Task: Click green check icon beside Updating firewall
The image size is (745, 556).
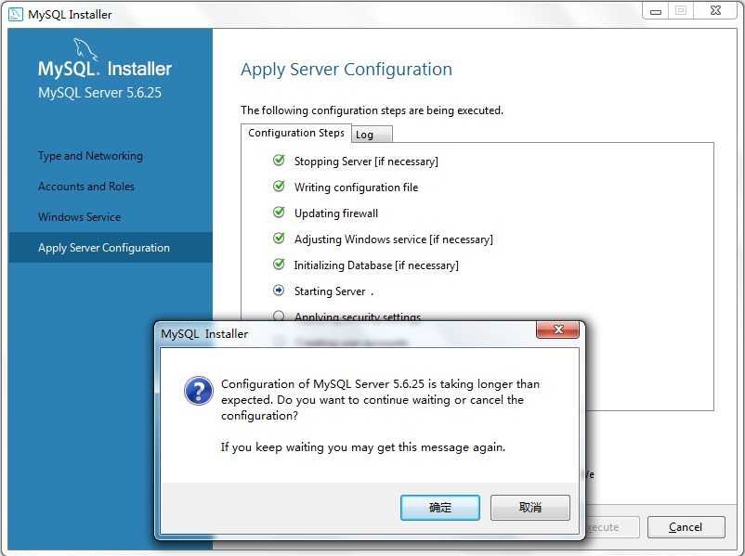Action: 279,213
